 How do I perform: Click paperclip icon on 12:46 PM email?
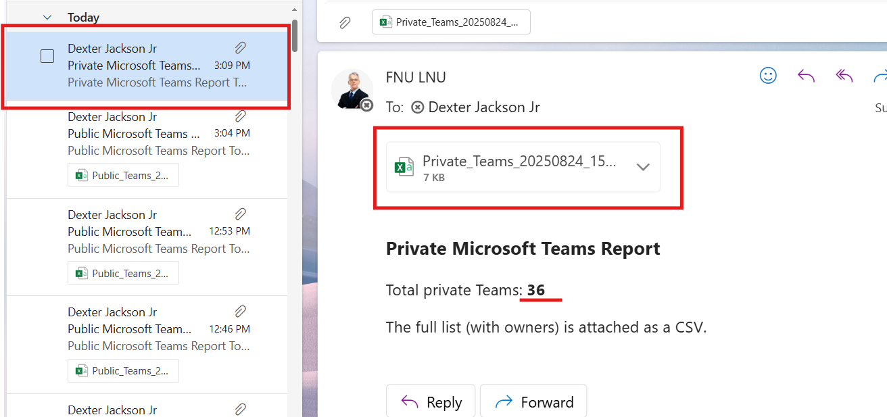click(x=240, y=312)
